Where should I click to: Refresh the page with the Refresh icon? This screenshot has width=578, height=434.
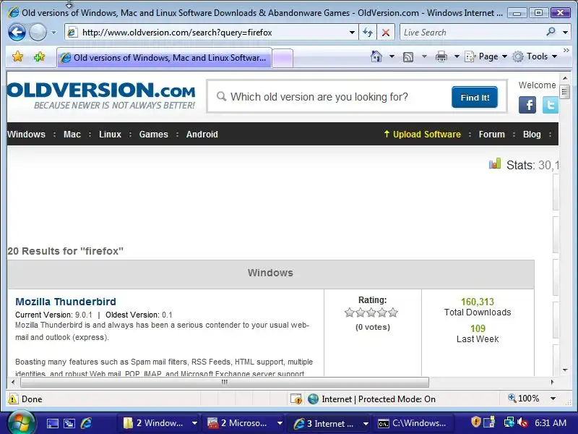click(368, 33)
